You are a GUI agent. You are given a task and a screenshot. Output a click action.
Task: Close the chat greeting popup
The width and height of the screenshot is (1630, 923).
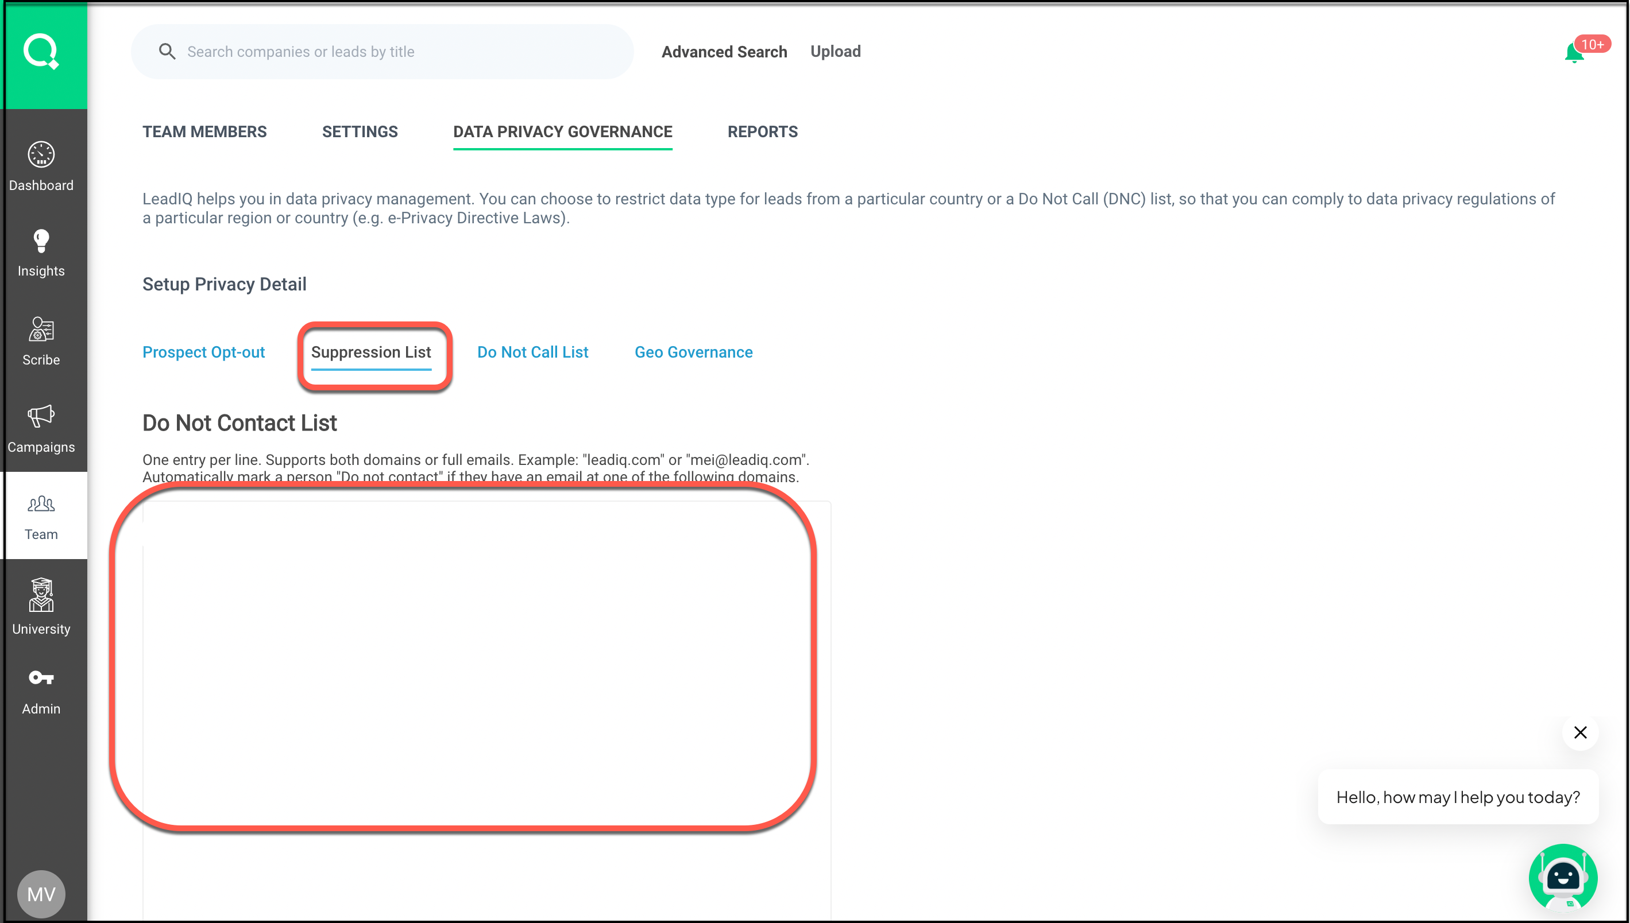(1580, 733)
